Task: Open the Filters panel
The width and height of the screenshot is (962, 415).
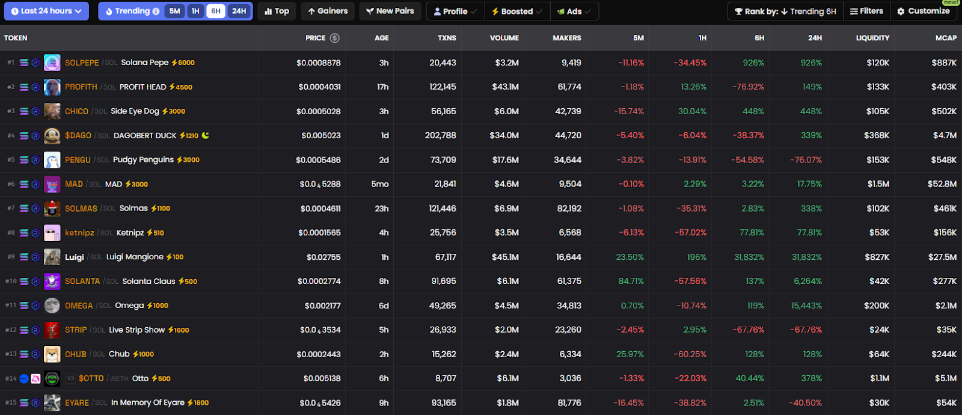Action: tap(866, 11)
